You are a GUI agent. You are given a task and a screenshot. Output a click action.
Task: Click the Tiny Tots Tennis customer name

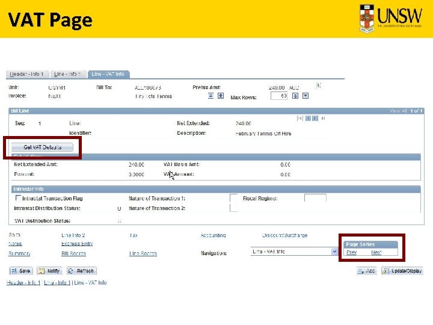tap(153, 96)
